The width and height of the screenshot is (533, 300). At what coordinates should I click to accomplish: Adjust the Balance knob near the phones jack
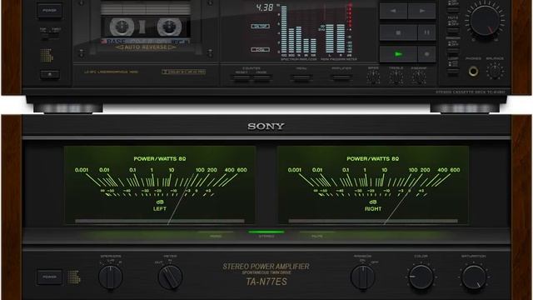[x=495, y=72]
